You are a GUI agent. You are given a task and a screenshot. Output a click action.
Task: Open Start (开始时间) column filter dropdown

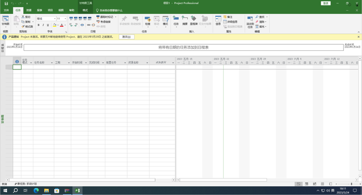click(x=86, y=63)
